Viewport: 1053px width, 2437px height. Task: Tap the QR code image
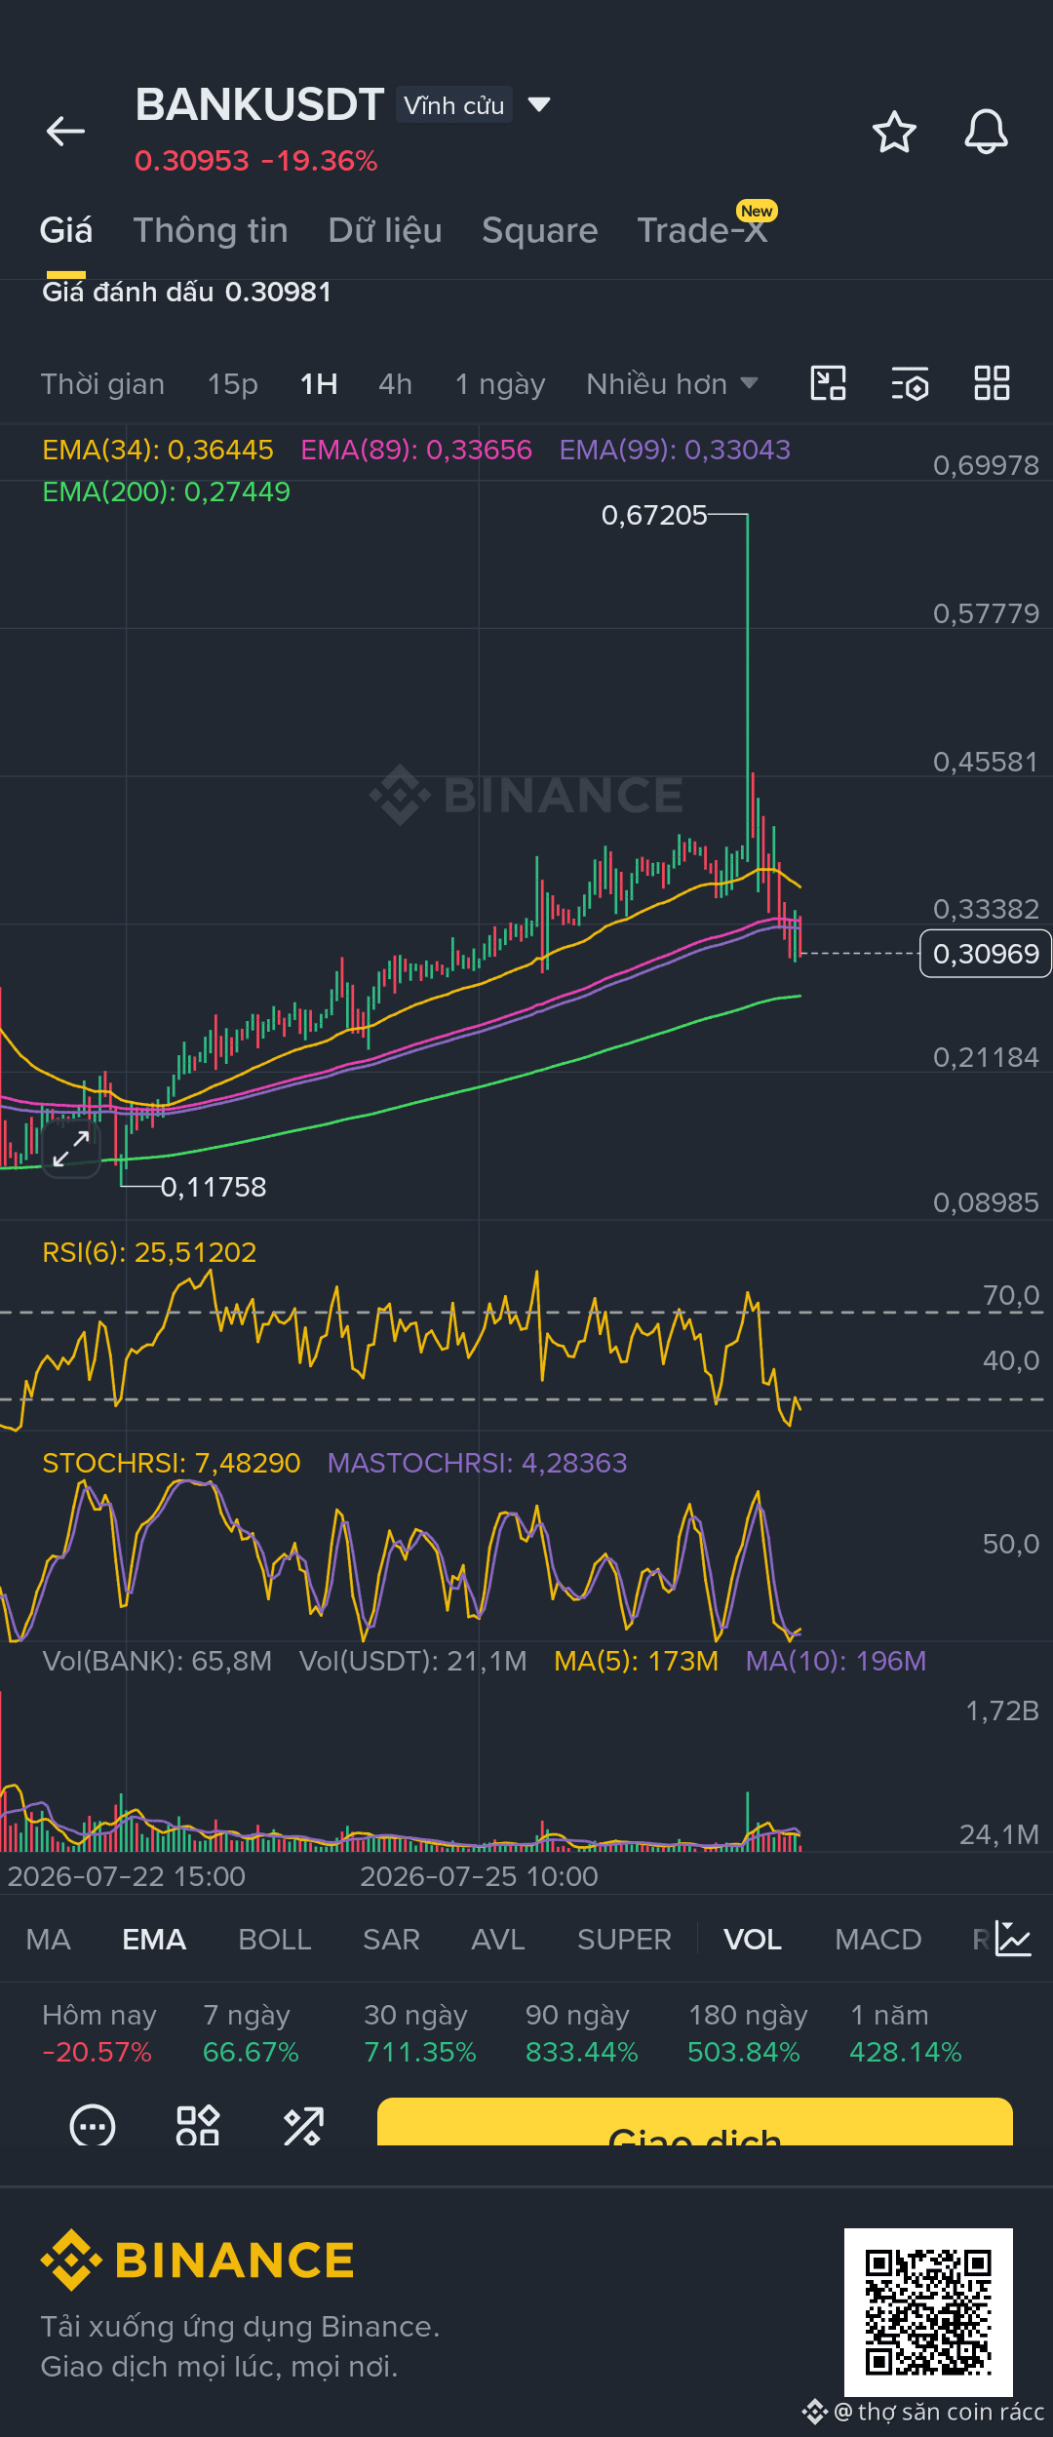pos(928,2312)
